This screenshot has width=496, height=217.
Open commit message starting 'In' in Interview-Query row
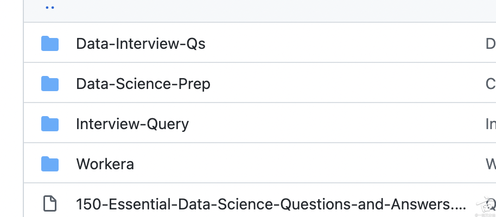(x=491, y=124)
